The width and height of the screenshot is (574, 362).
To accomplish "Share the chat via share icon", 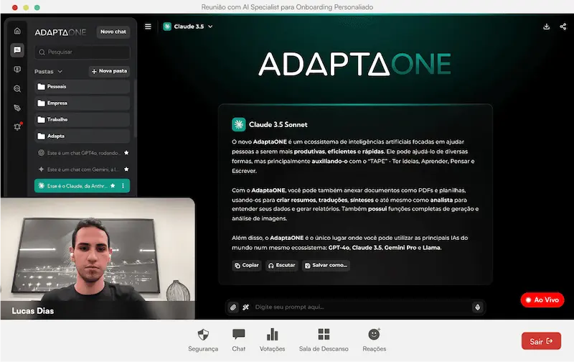I will point(563,27).
